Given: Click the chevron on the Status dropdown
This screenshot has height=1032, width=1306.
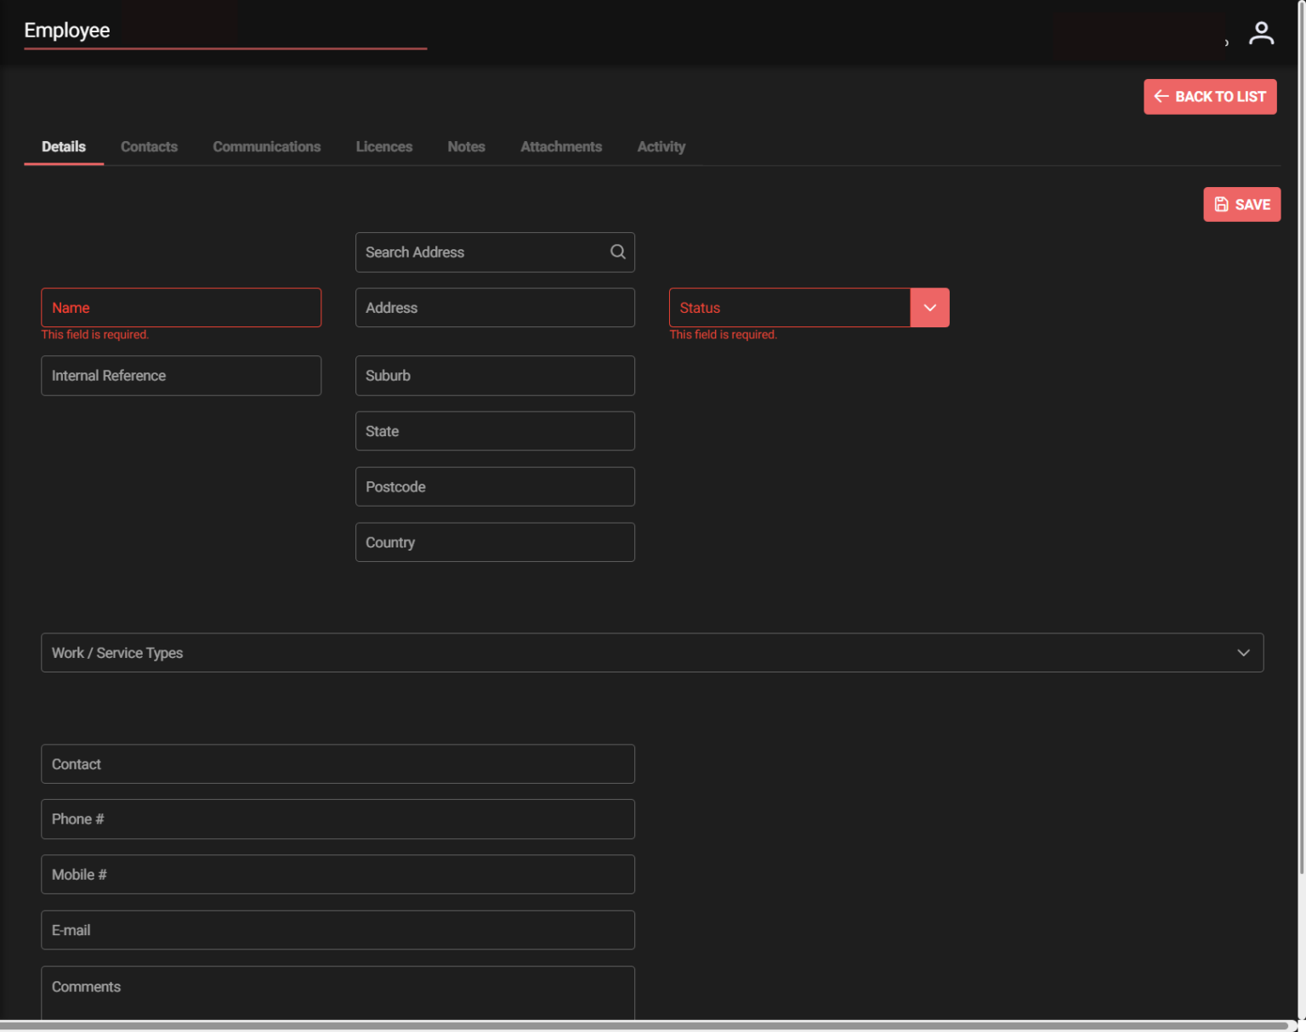Looking at the screenshot, I should tap(929, 307).
